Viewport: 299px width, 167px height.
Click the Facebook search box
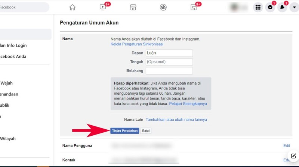pyautogui.click(x=24, y=7)
